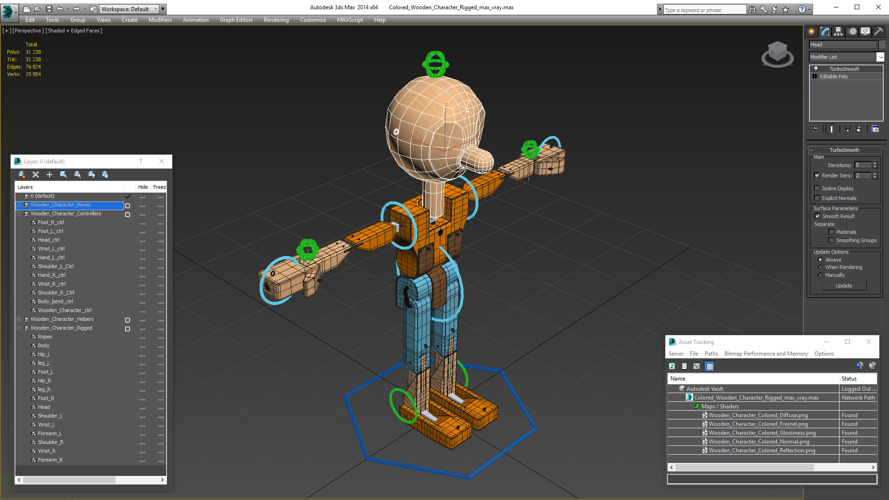The height and width of the screenshot is (500, 889).
Task: Toggle TurboSmooth modifier lightbulb
Action: [816, 69]
